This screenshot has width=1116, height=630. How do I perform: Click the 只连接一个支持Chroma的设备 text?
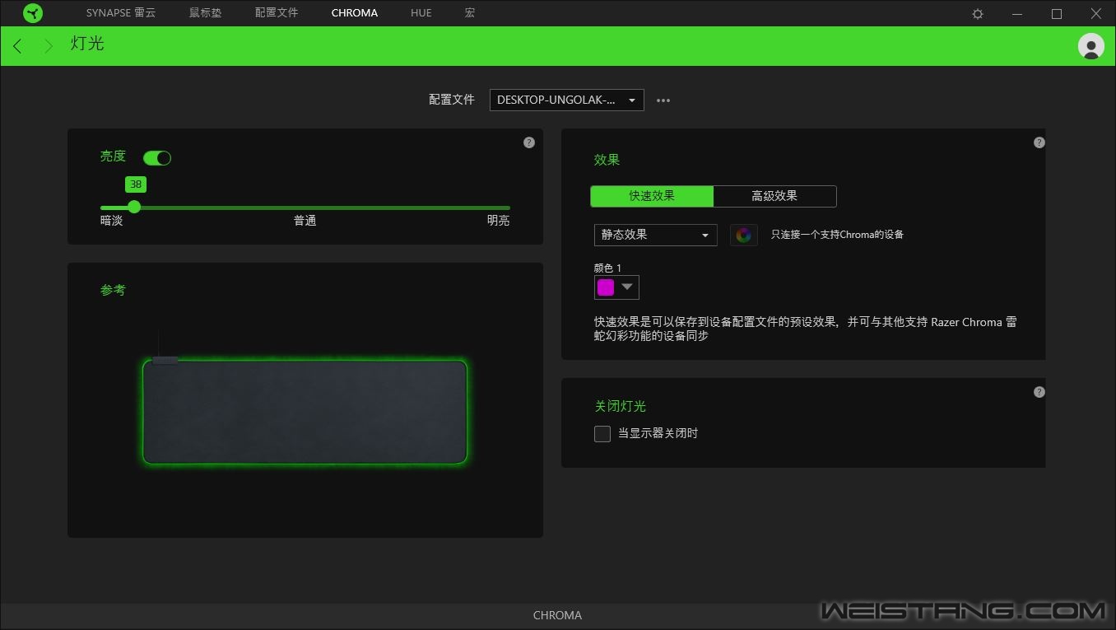click(x=837, y=235)
